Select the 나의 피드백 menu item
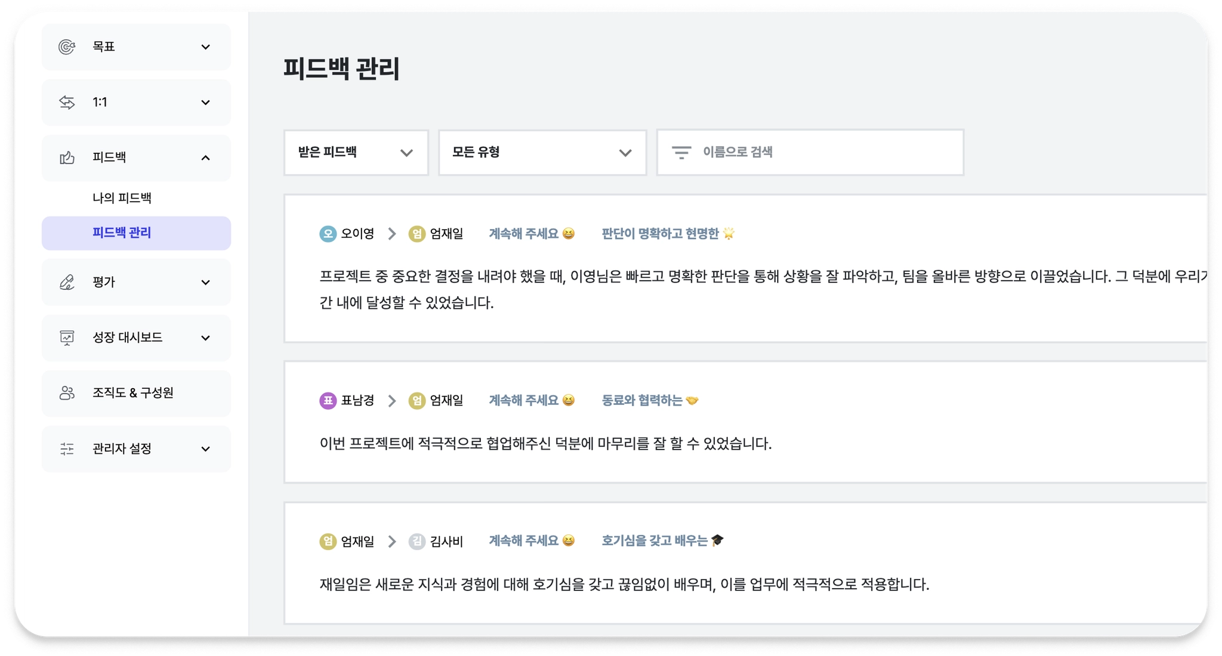This screenshot has height=656, width=1222. [x=122, y=198]
